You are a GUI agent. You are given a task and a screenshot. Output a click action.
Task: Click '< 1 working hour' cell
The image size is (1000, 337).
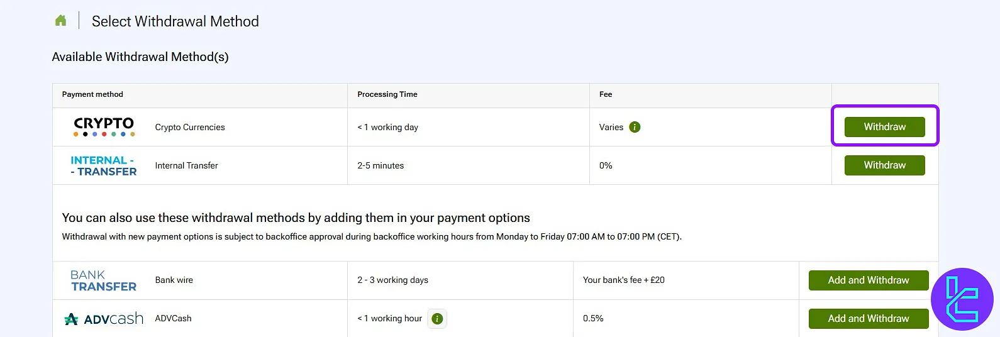click(x=389, y=318)
